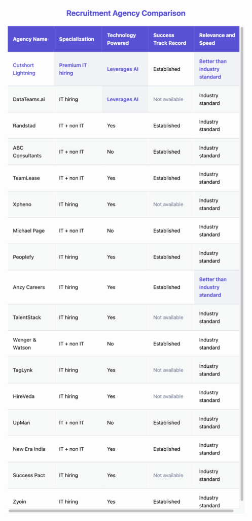Viewport: 252px width, 521px height.
Task: Click the Relevance and Speed header
Action: [217, 39]
